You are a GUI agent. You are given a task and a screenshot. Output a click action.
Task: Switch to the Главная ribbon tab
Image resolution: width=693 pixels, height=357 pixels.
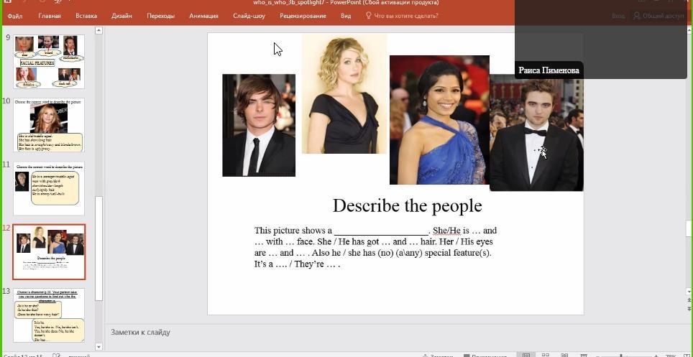tap(50, 16)
